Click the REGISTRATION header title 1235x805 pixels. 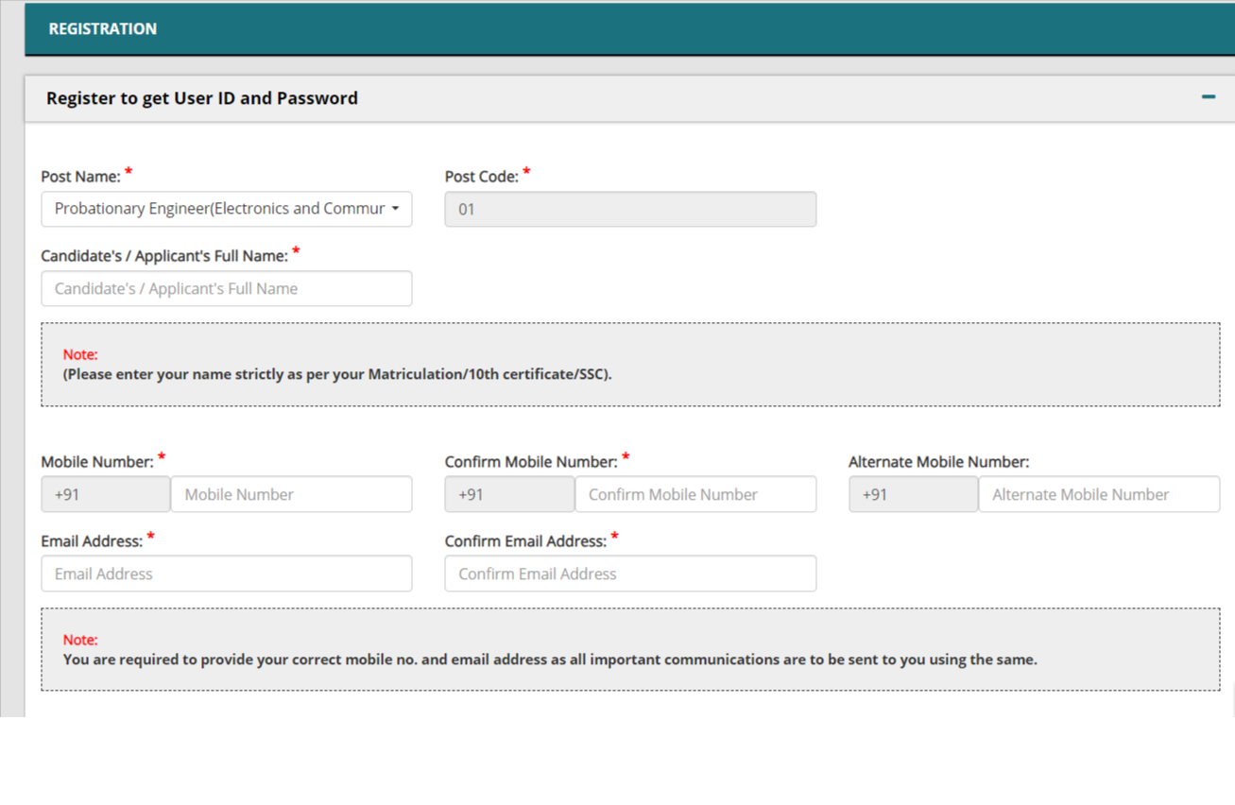pos(103,29)
